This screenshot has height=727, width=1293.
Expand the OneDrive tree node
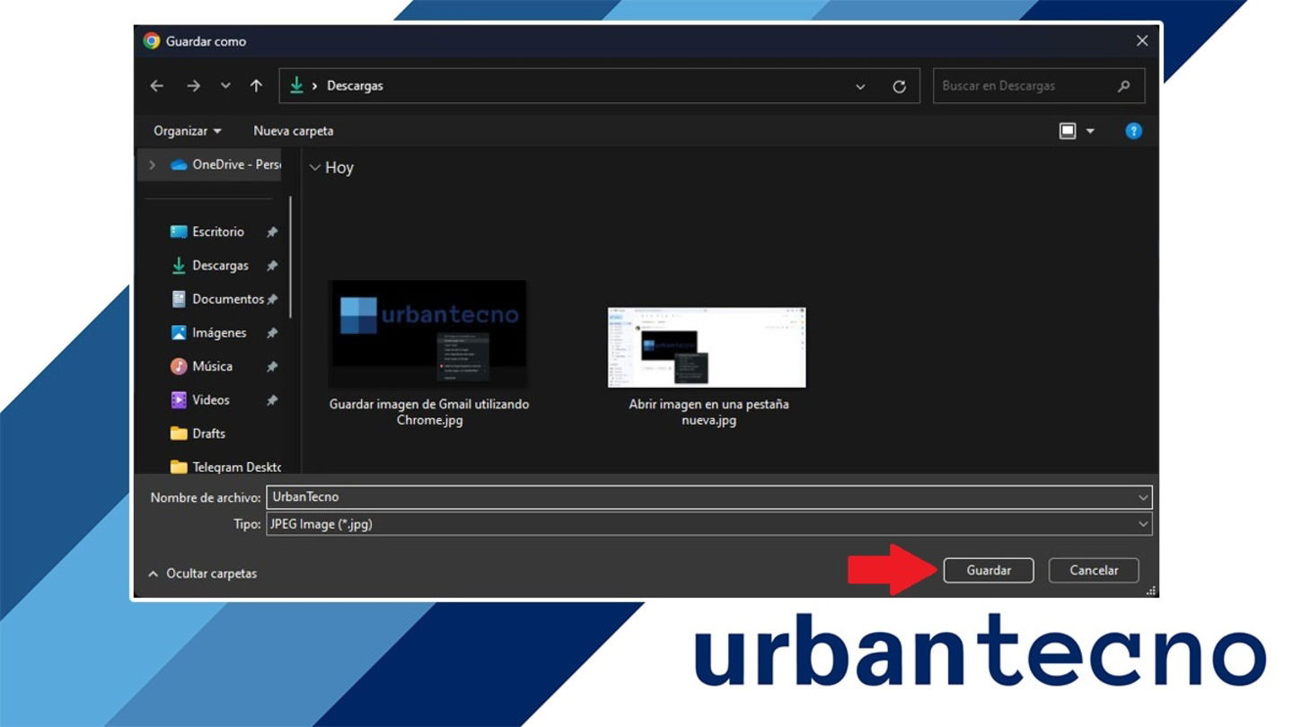tap(152, 165)
